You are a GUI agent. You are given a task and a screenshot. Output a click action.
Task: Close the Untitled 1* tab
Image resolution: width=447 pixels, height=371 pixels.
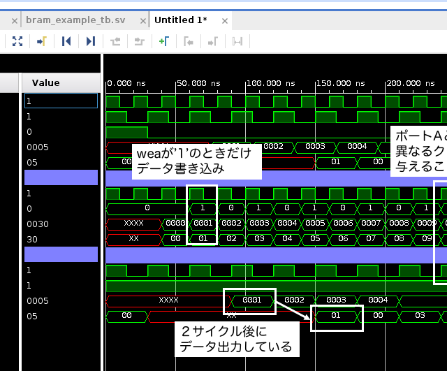tap(225, 20)
